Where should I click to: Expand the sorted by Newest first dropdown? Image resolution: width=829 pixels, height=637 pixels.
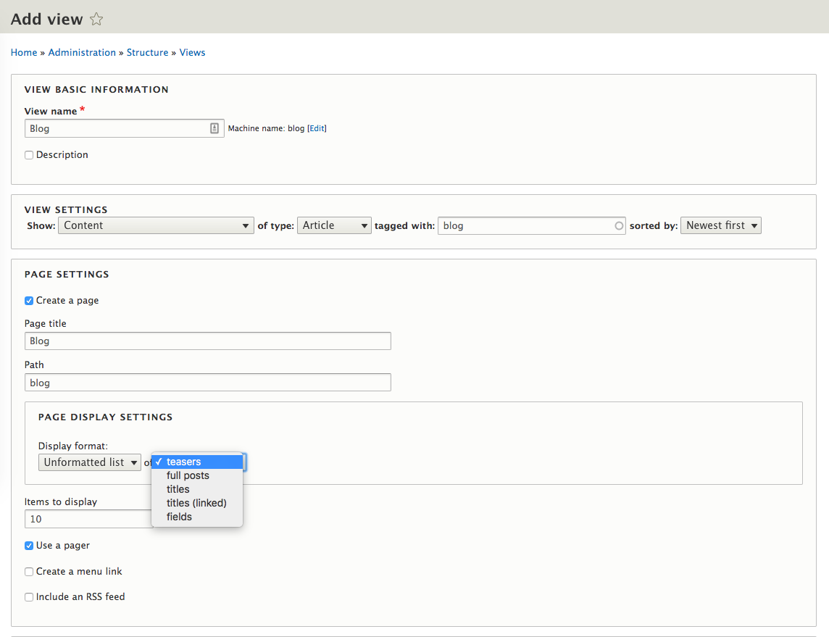(720, 225)
